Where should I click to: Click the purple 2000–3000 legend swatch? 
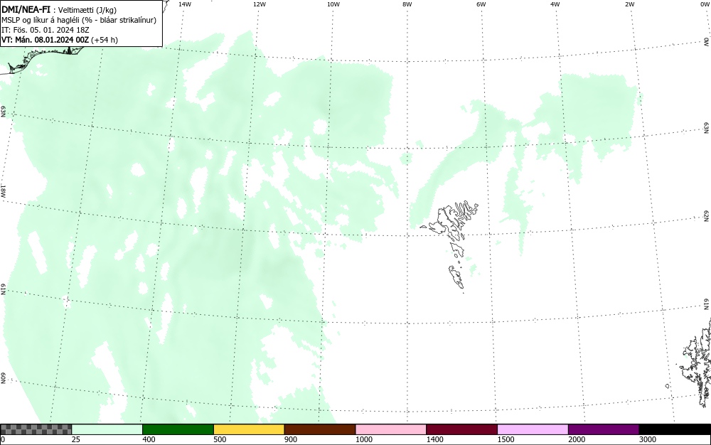[x=604, y=429]
